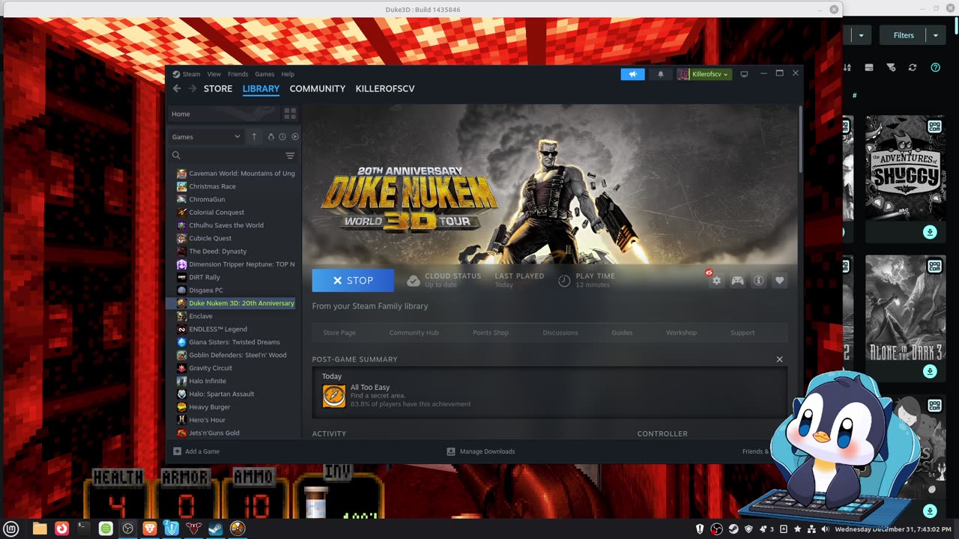This screenshot has height=539, width=959.
Task: Open controller layout for Duke Nukem
Action: coord(738,281)
